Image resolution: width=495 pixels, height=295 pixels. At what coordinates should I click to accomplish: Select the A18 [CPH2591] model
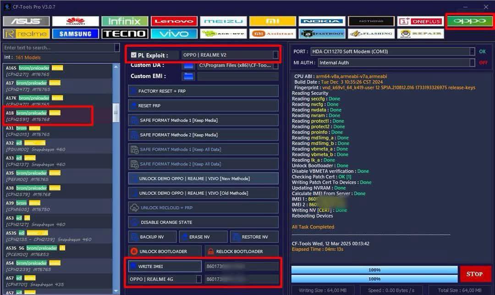58,116
